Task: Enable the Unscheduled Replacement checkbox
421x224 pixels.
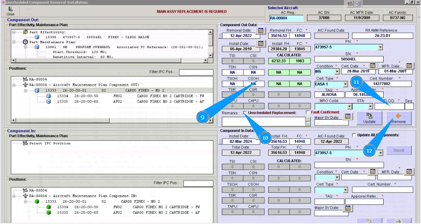Action: (x=245, y=113)
